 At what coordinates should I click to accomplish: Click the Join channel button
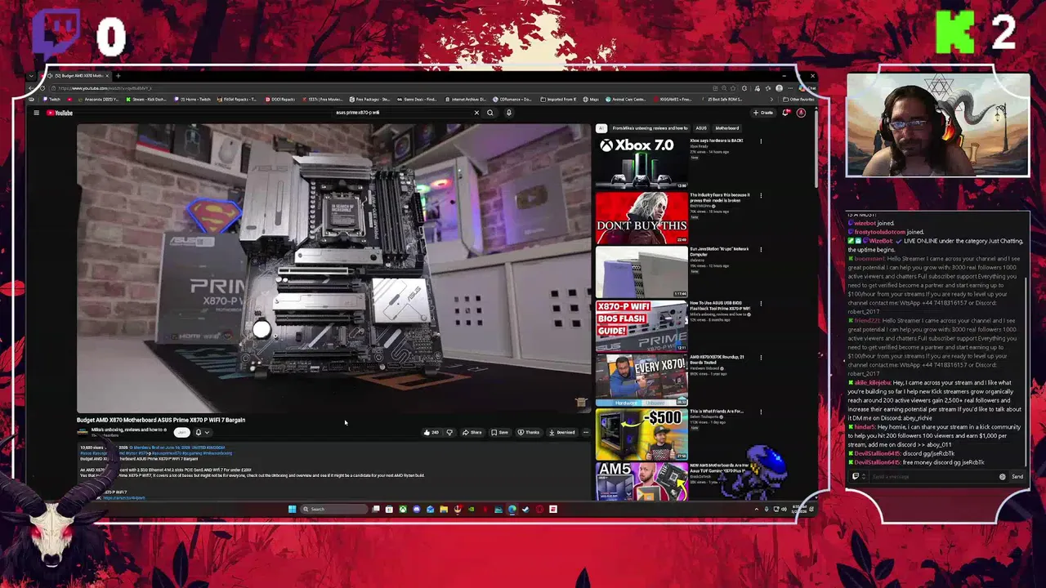coord(181,432)
